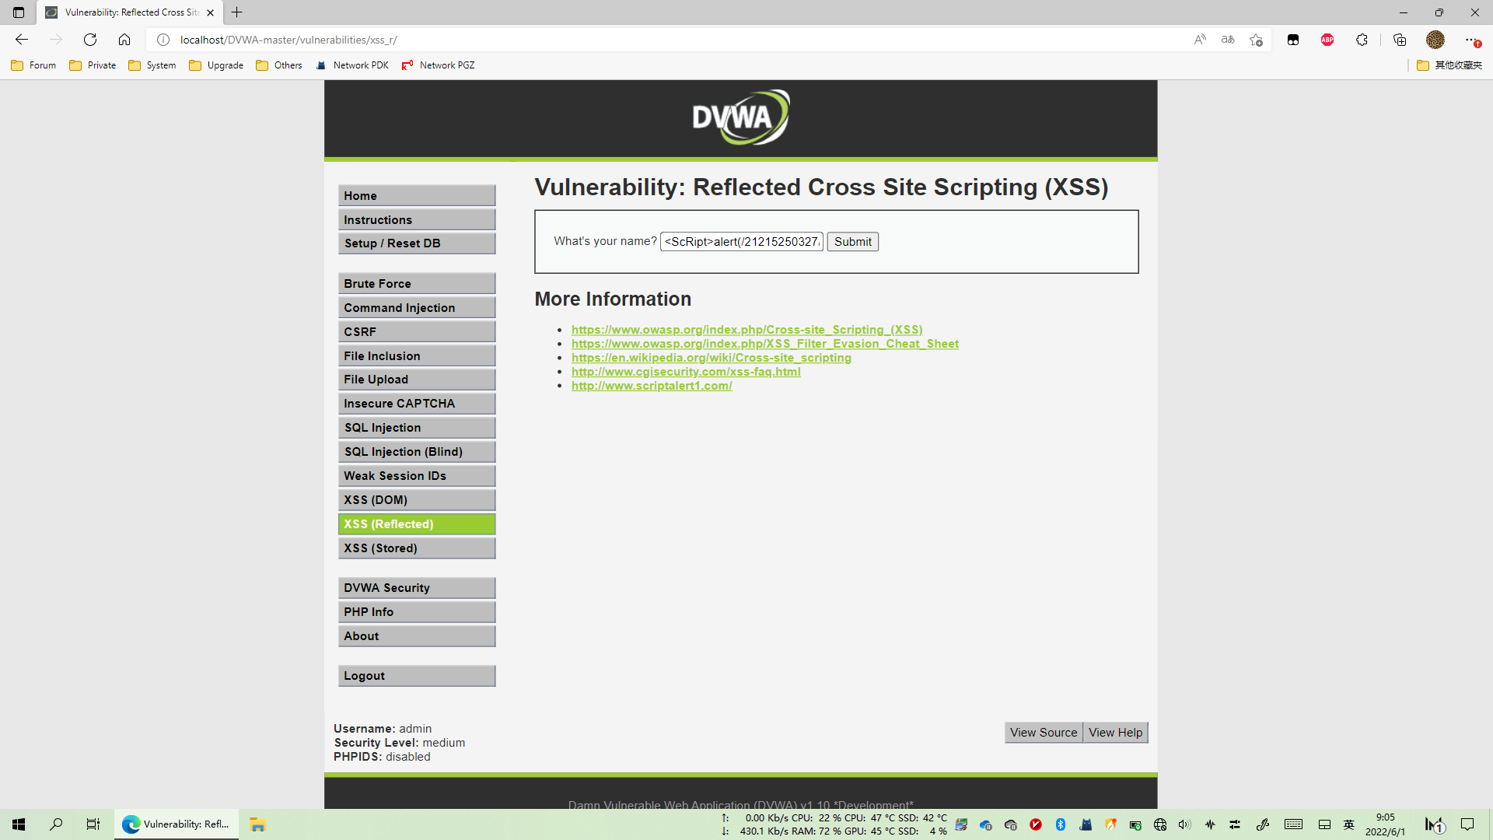Image resolution: width=1493 pixels, height=840 pixels.
Task: Open Collections icon in toolbar
Action: click(1400, 40)
